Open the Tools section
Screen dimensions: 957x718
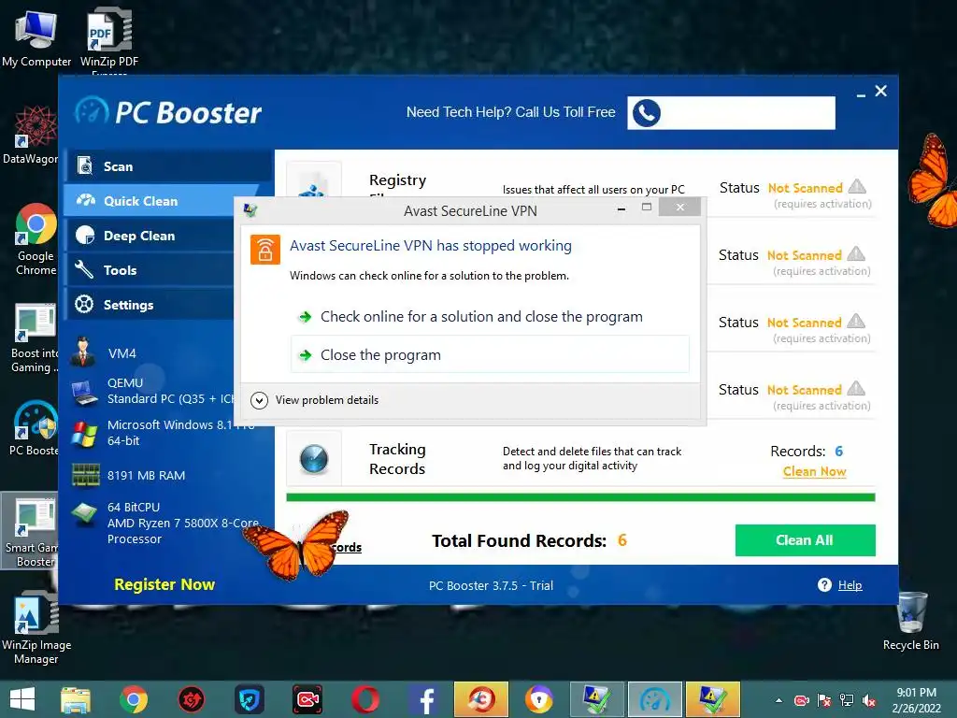150,270
